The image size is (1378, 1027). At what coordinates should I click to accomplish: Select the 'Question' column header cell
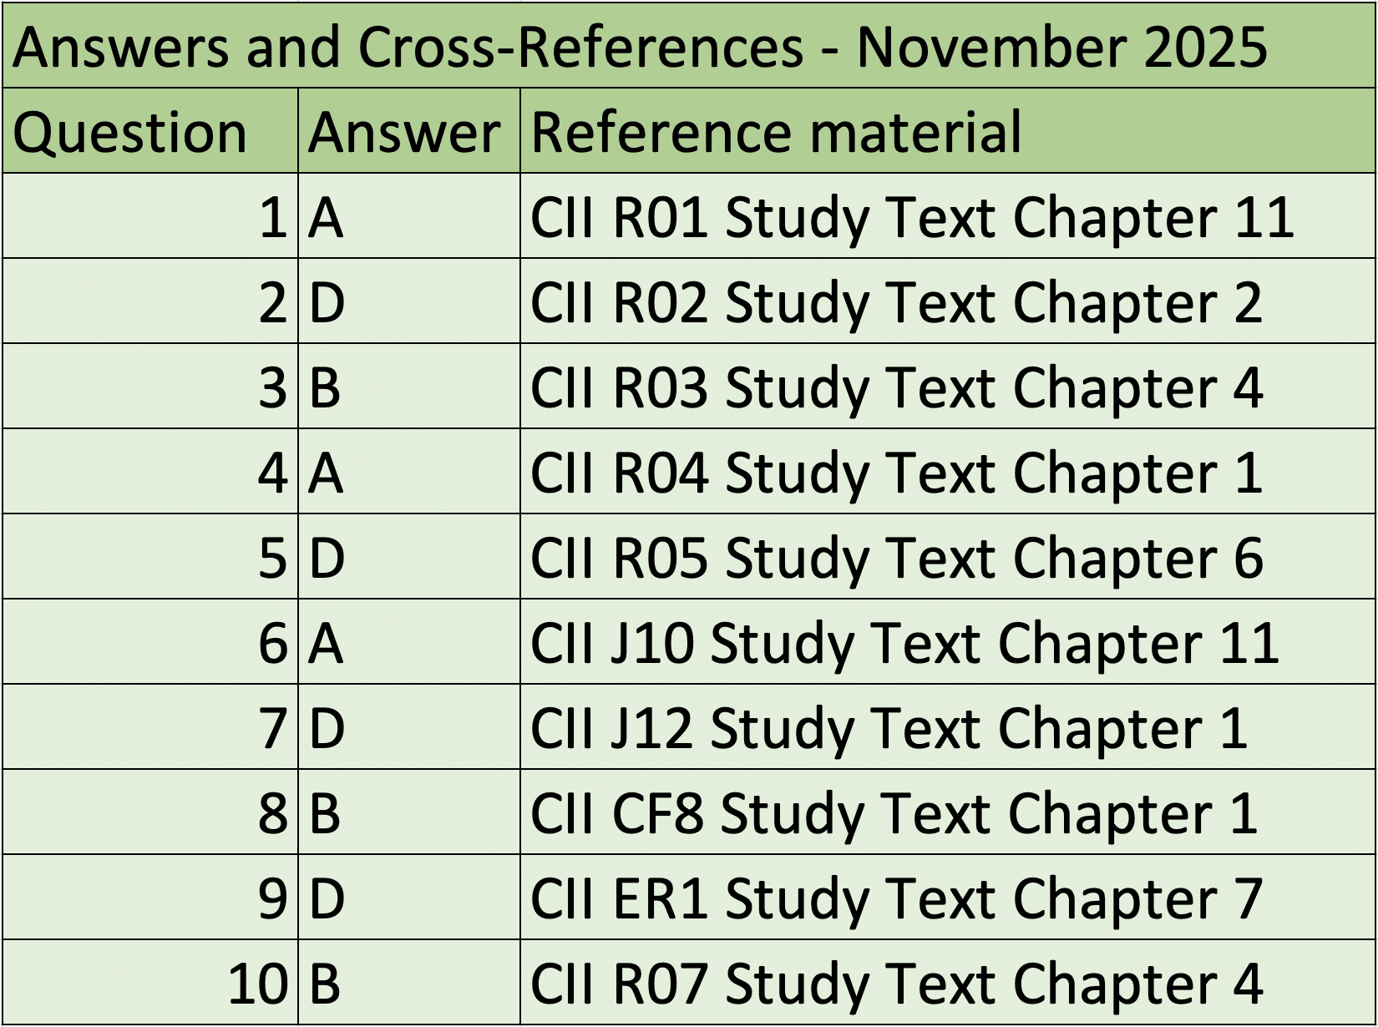(x=150, y=132)
